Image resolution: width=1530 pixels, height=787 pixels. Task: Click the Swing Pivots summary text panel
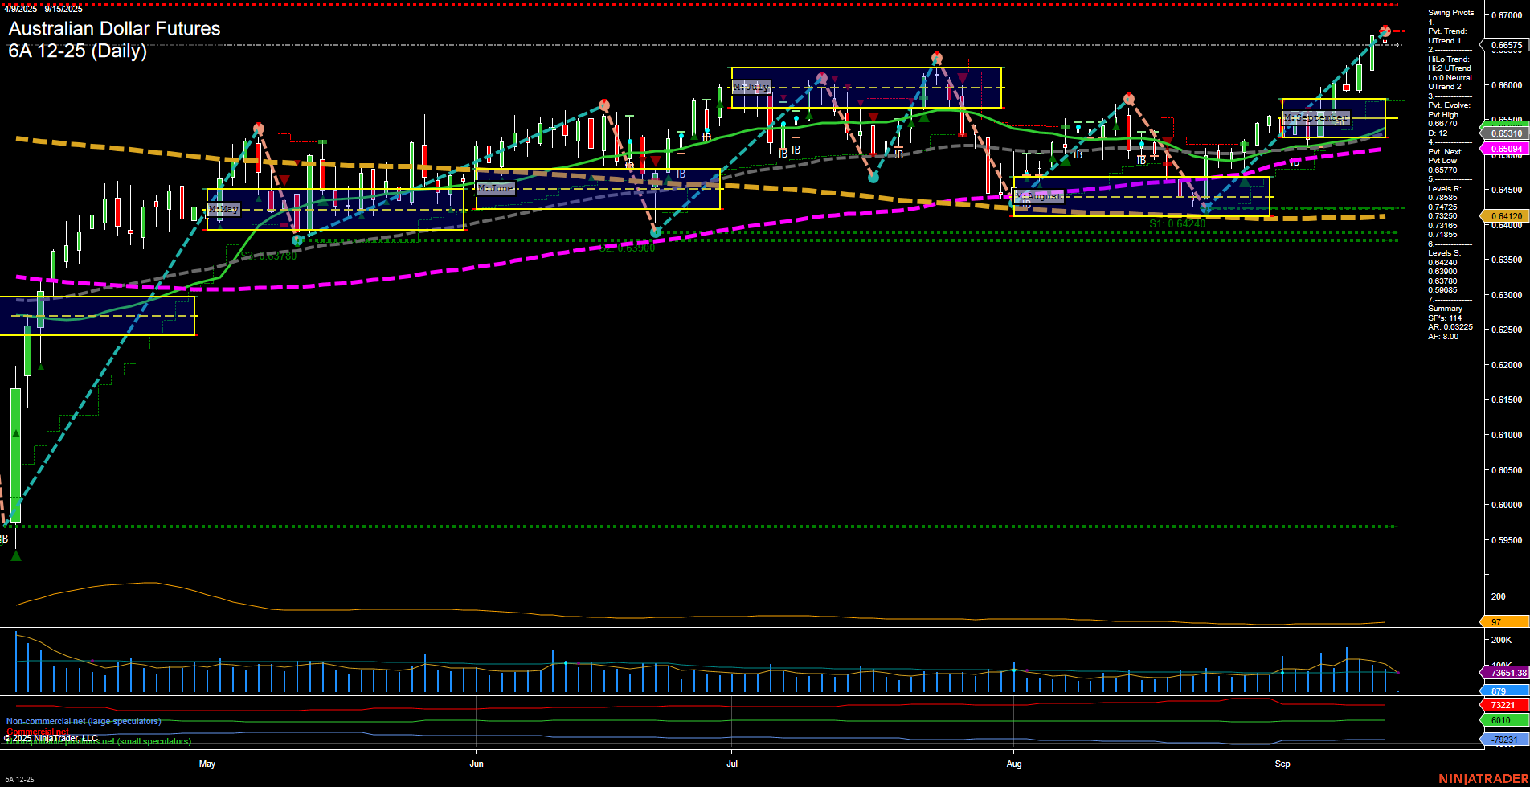(x=1451, y=12)
